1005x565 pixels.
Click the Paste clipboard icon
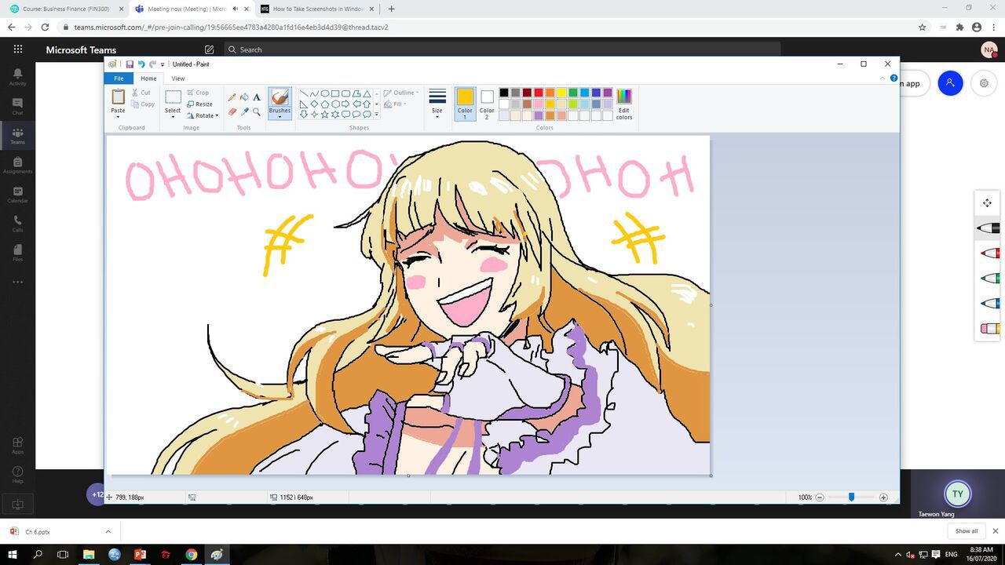(x=118, y=97)
